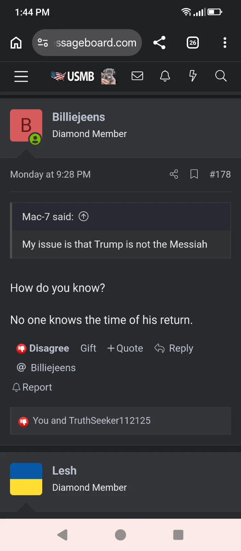The height and width of the screenshot is (551, 241).
Task: Tap the lightning bolt What's New icon
Action: click(x=193, y=76)
